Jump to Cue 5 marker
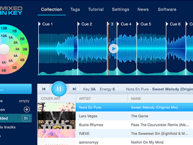This screenshot has height=145, width=193. coord(144,24)
